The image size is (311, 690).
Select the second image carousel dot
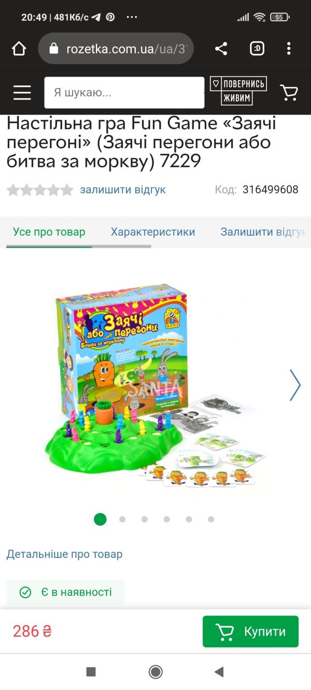click(122, 519)
